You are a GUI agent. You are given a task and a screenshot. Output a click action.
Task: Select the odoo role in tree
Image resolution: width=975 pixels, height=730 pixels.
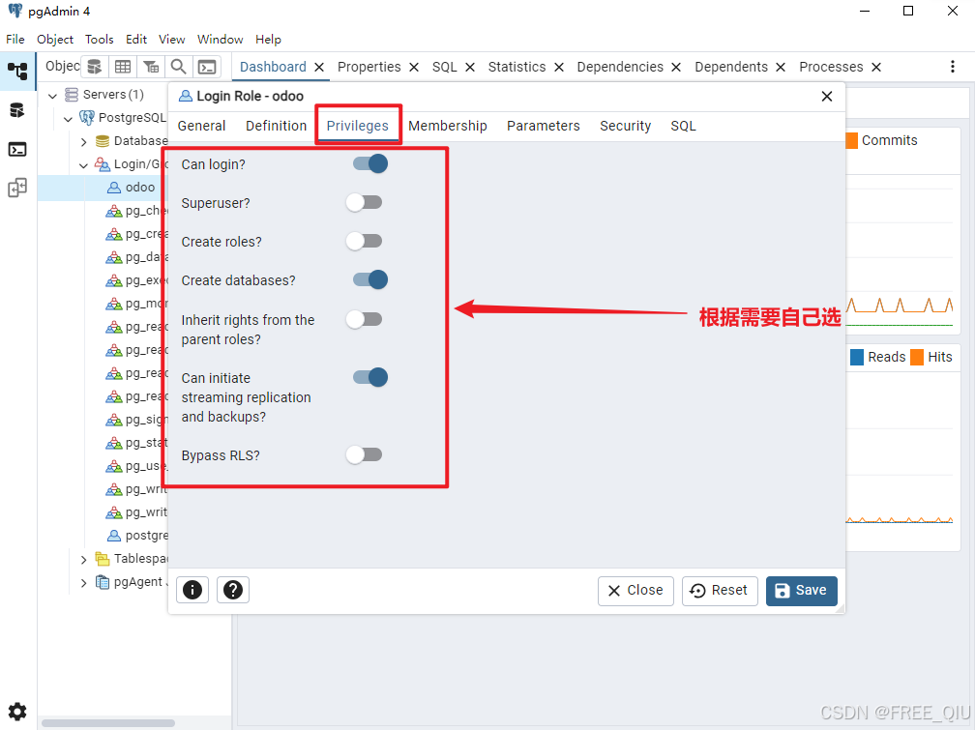140,188
